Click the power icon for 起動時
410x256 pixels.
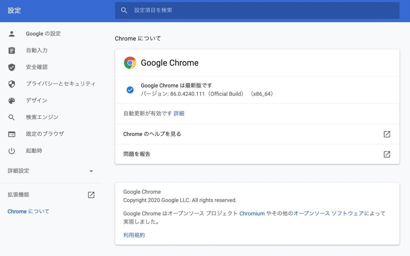(12, 151)
